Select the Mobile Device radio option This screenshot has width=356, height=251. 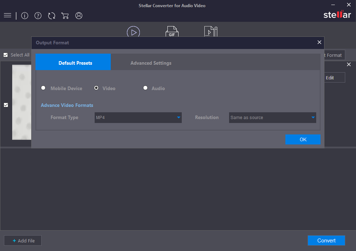coord(43,88)
